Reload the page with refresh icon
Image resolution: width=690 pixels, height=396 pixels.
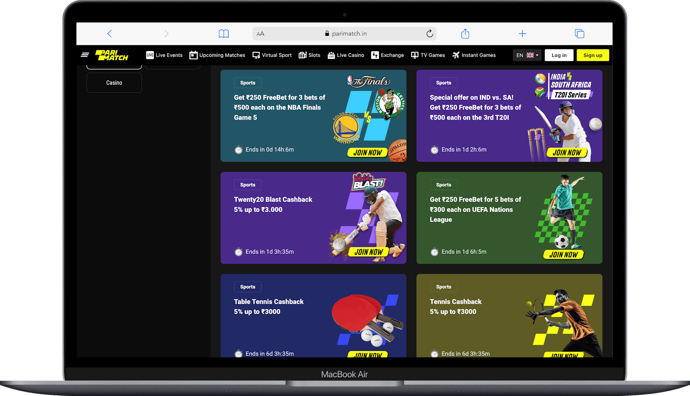pos(430,34)
